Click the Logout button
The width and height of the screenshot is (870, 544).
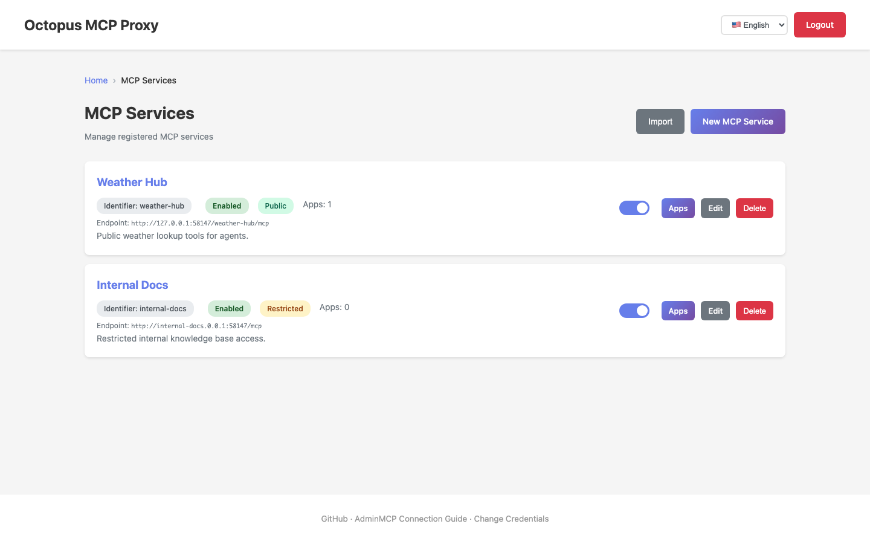[x=819, y=25]
